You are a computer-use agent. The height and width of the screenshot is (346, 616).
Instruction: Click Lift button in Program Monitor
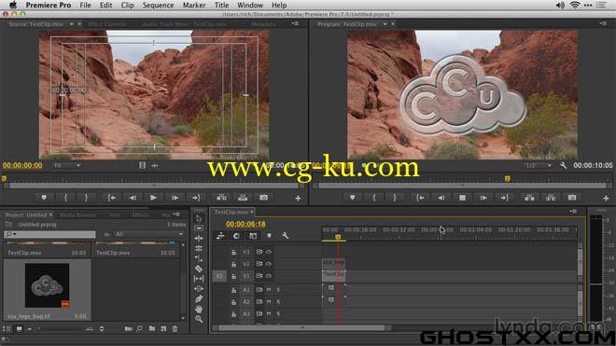point(529,198)
